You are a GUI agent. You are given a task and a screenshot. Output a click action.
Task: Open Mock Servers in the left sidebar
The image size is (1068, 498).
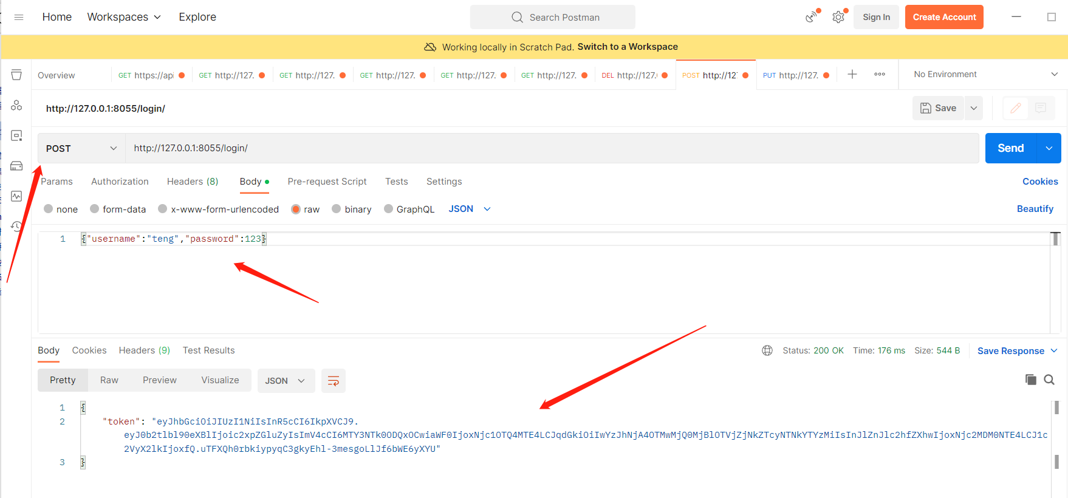point(16,166)
